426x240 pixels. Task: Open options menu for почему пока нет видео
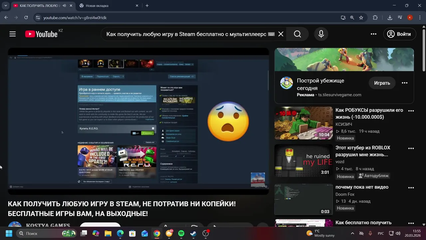point(411,188)
